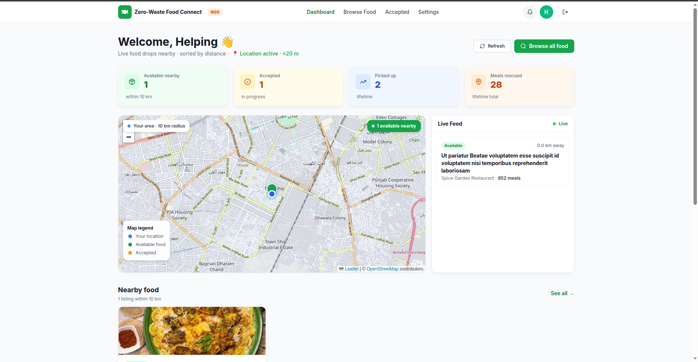Image resolution: width=698 pixels, height=362 pixels.
Task: Click the within 10 km caption
Action: point(139,97)
